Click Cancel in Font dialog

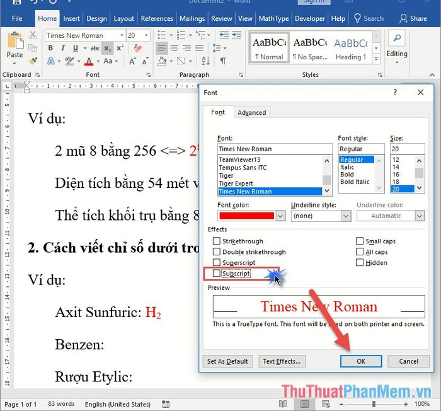[408, 361]
